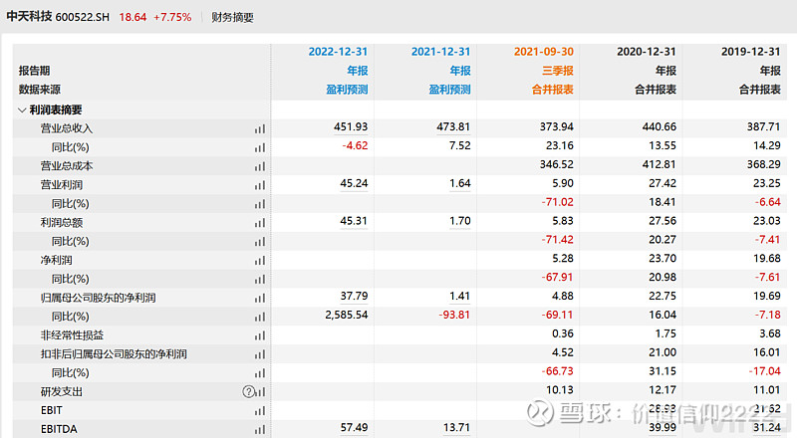Select the 2022-12-31 report date header

tap(338, 52)
